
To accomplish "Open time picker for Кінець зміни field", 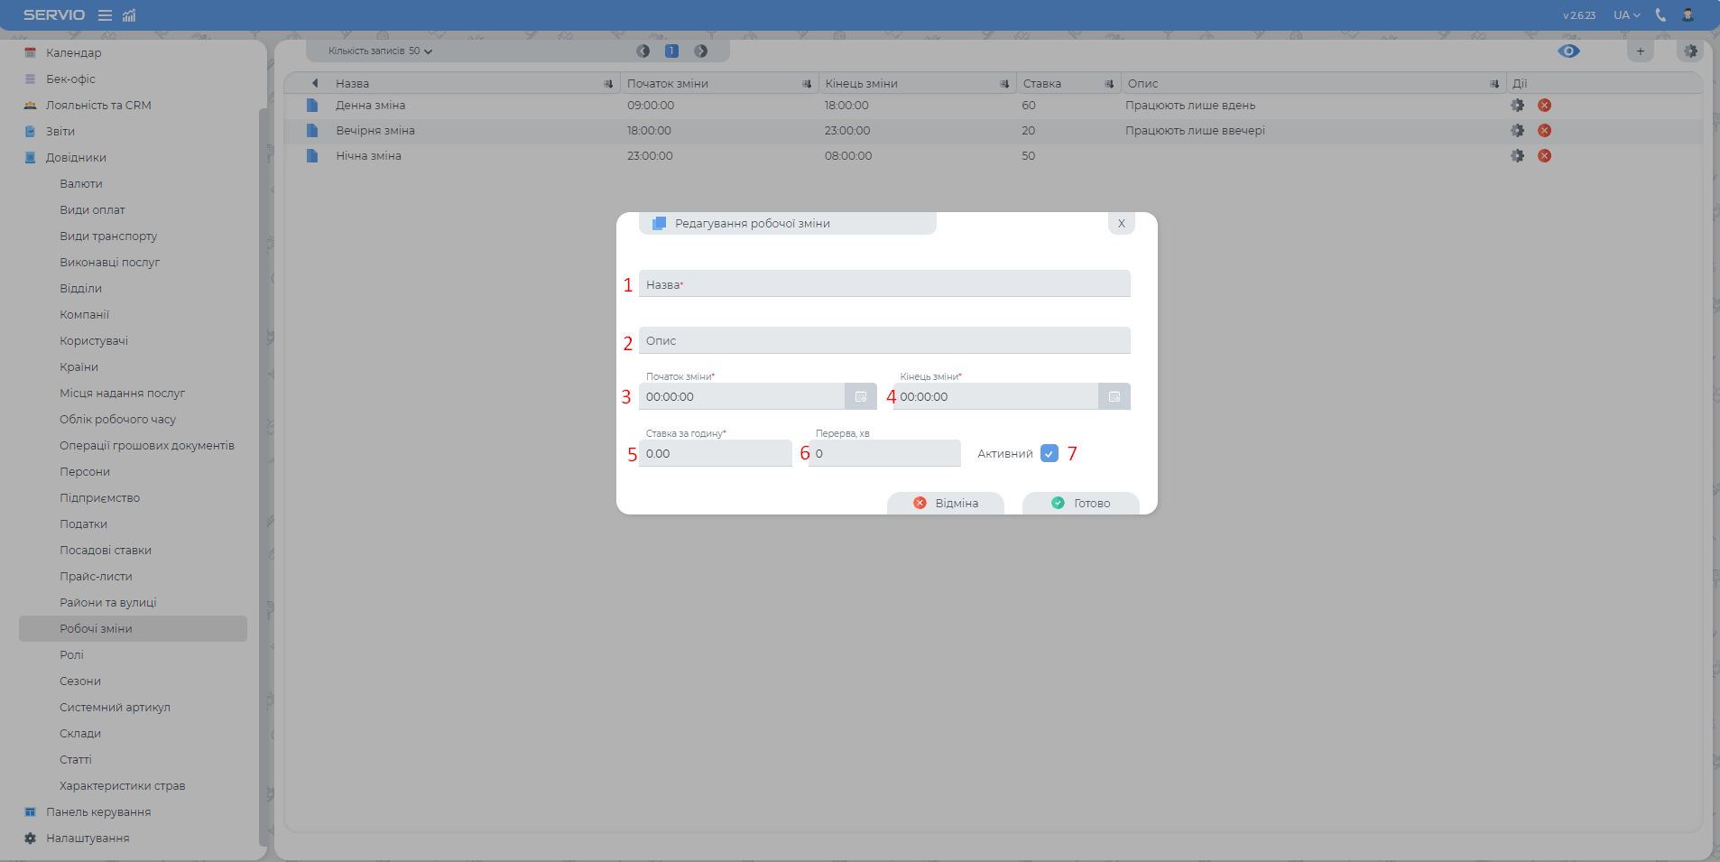I will (x=1114, y=397).
